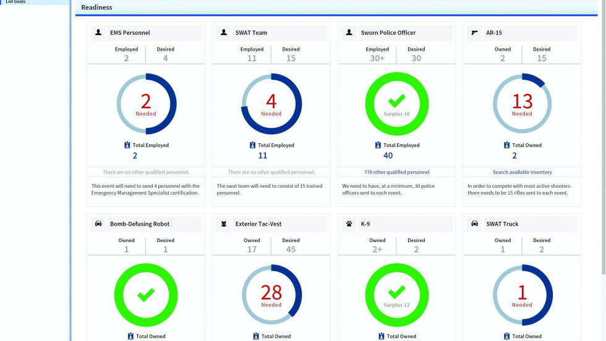
Task: Click the badge icon next to EMS Total Employed
Action: 127,145
